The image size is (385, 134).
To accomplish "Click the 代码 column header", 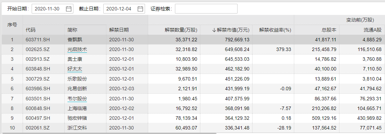I will point(31,30).
